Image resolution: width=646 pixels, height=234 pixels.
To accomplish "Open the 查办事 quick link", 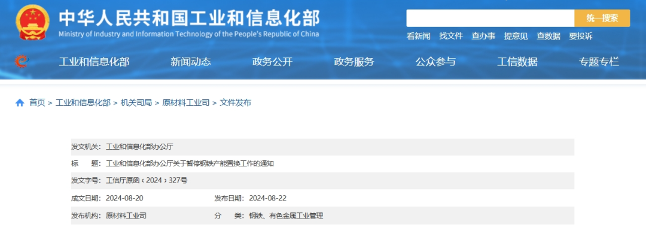I will pyautogui.click(x=483, y=37).
